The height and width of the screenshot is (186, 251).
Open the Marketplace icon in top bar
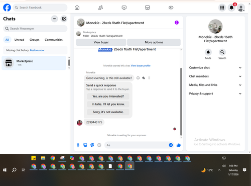pyautogui.click(x=148, y=8)
